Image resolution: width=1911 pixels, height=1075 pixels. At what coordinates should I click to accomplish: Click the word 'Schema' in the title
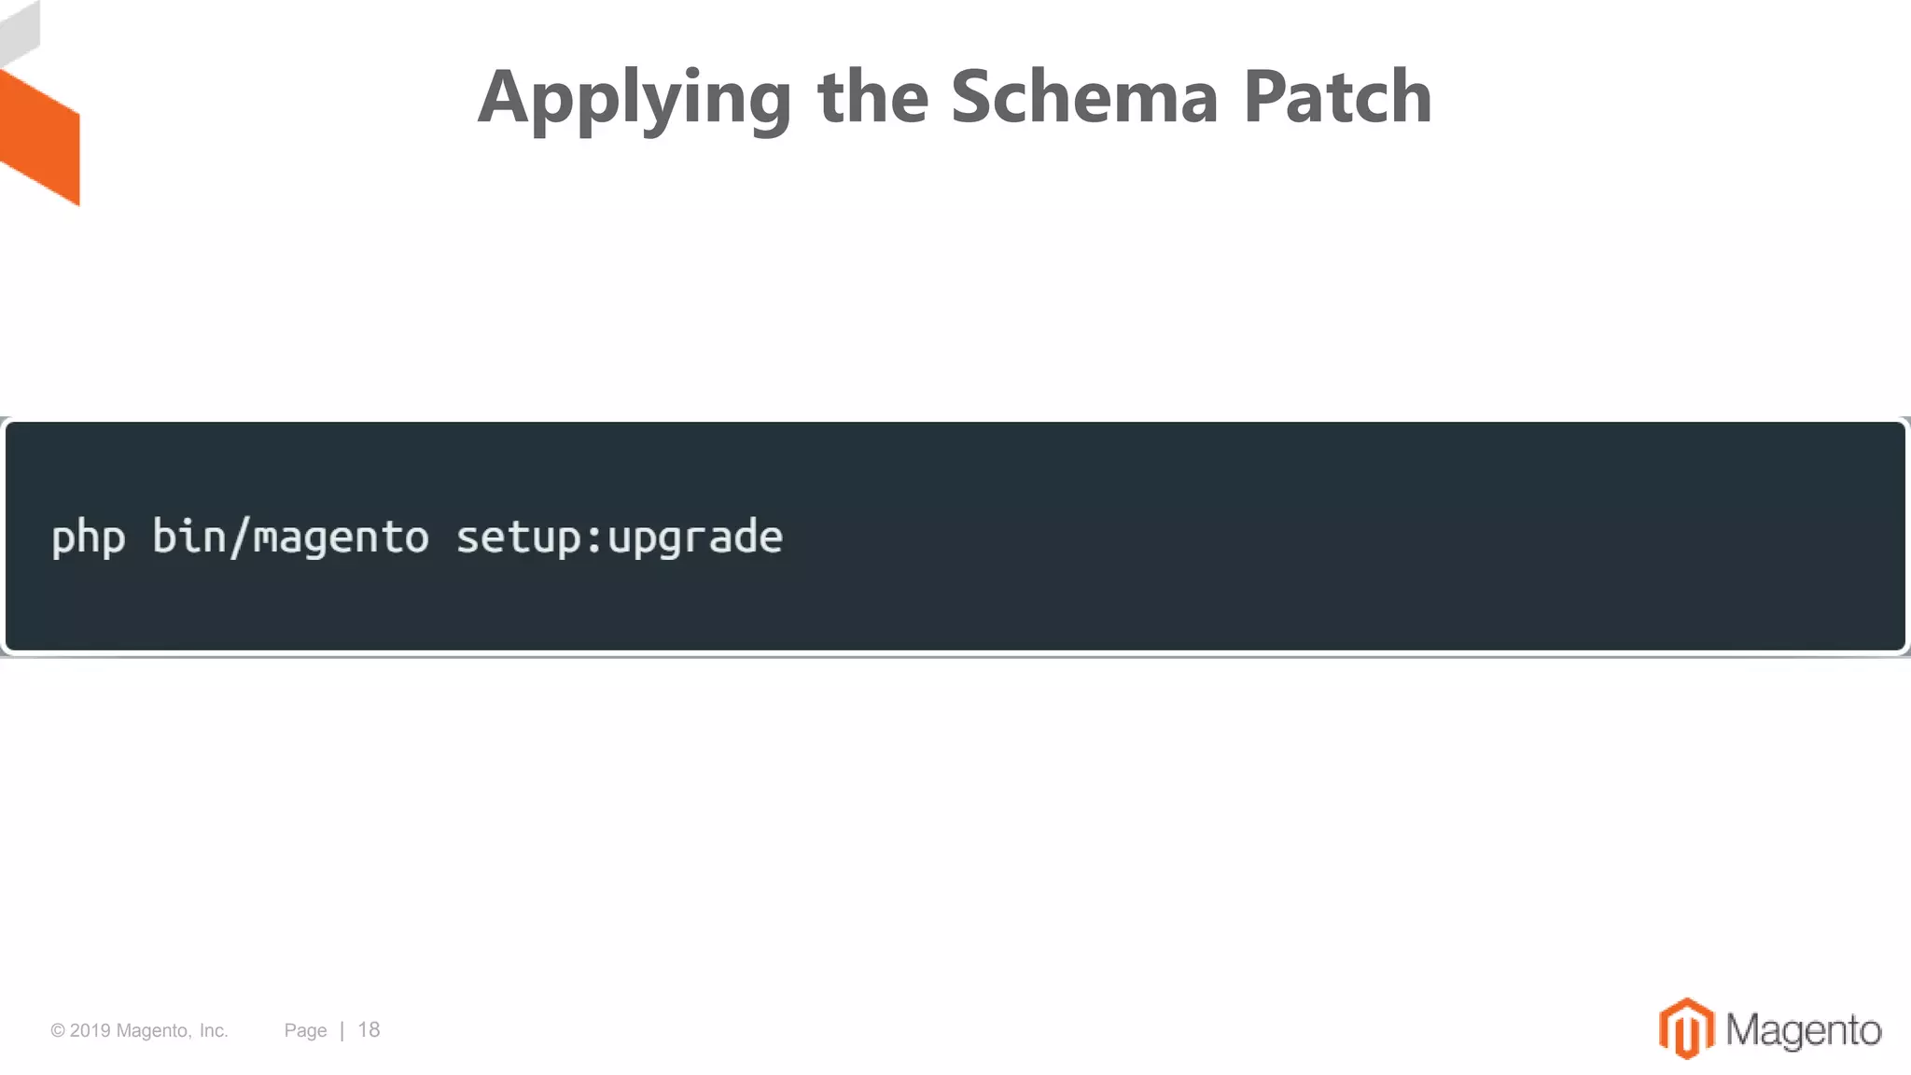(1084, 96)
